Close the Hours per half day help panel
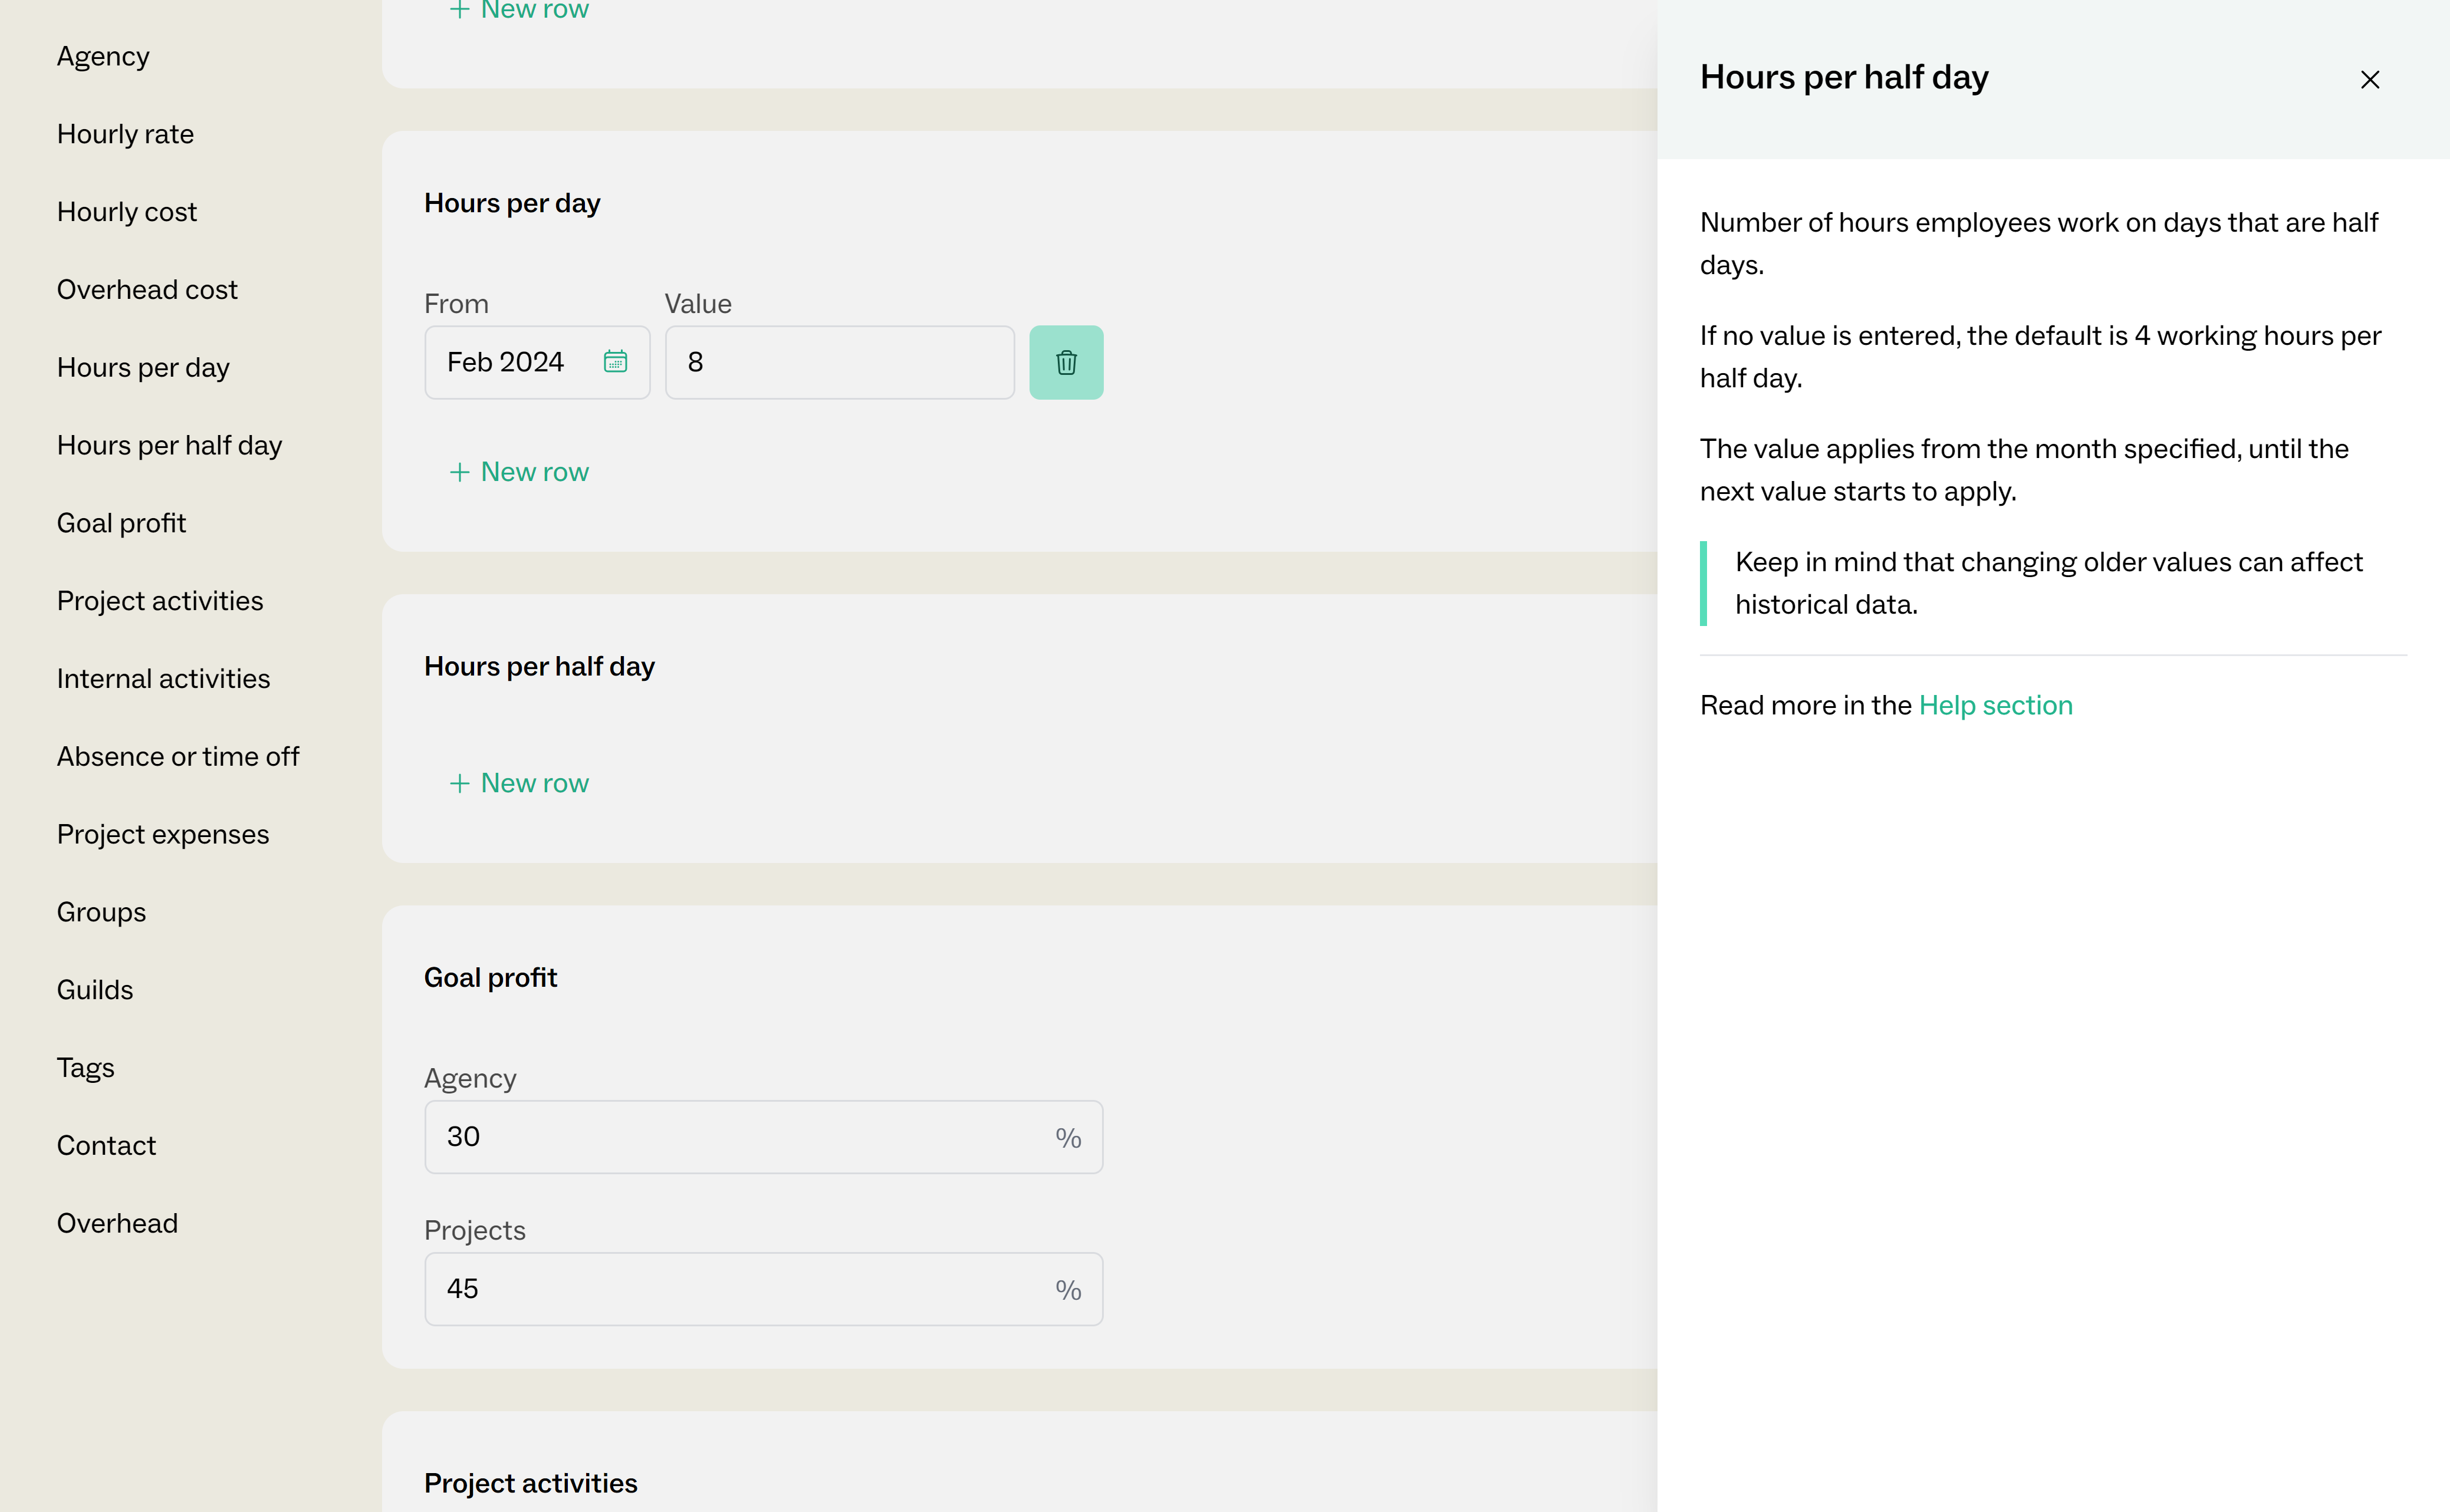This screenshot has width=2450, height=1512. (2369, 80)
